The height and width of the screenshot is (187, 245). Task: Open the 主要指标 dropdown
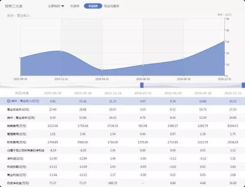(x=56, y=6)
